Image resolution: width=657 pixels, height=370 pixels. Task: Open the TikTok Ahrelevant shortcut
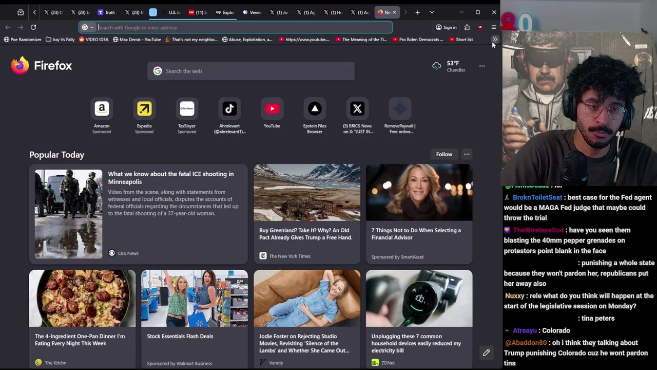click(x=229, y=117)
